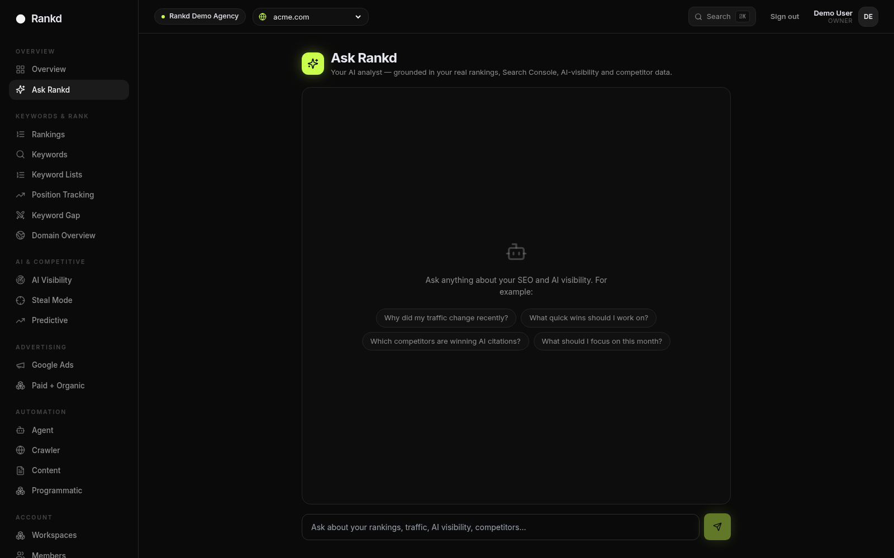
Task: Click the Content document icon
Action: [21, 470]
